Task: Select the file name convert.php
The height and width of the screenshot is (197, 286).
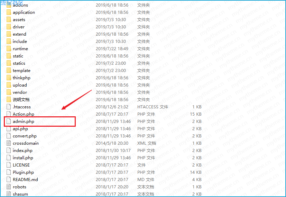Action: tap(25, 136)
